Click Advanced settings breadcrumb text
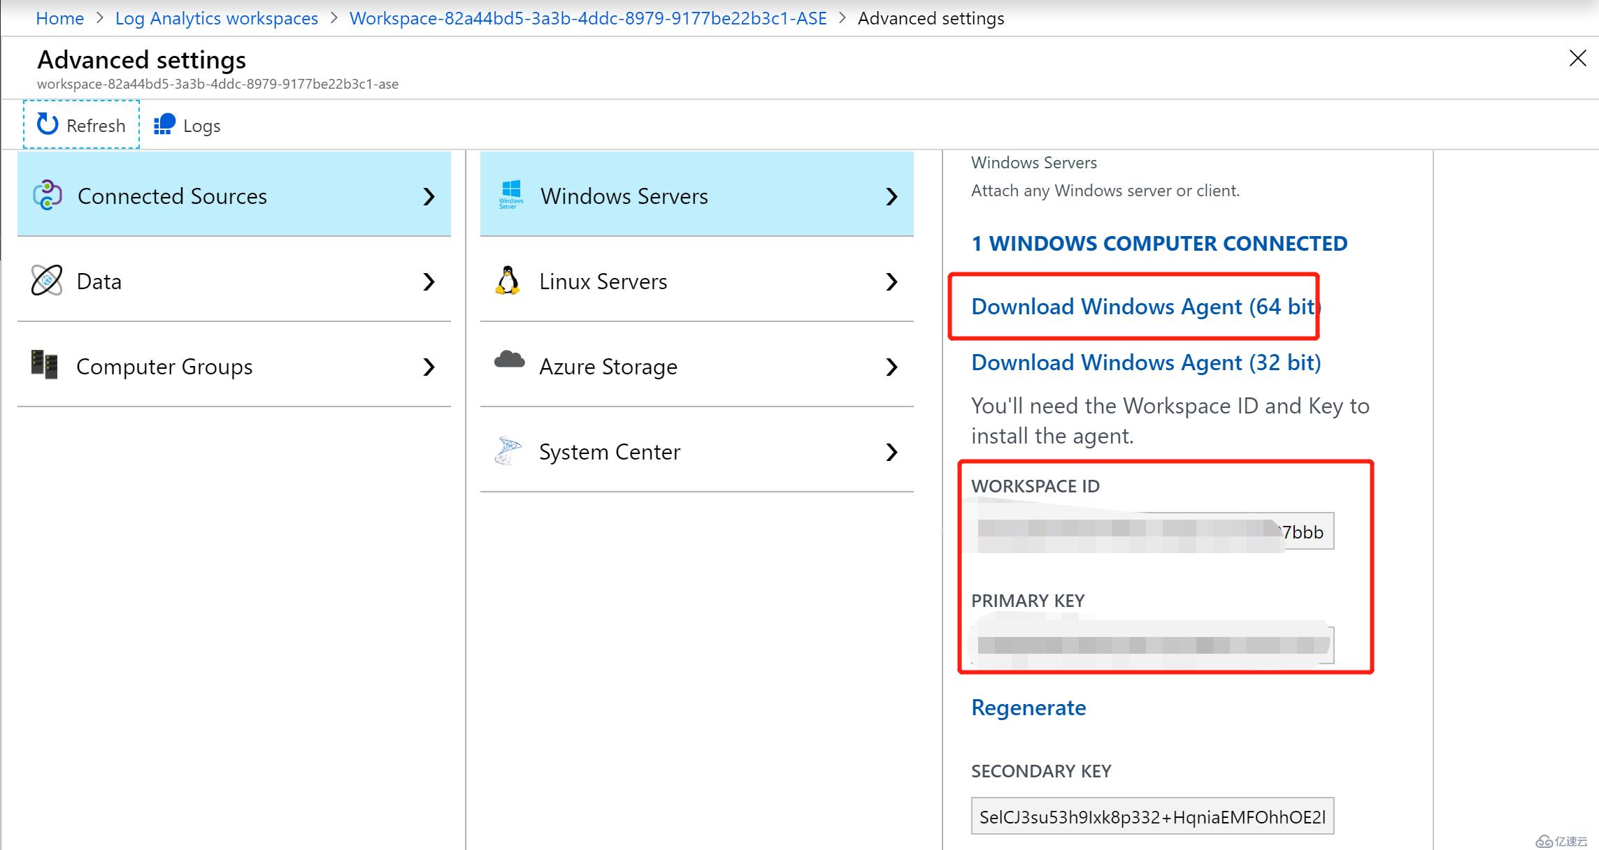Screen dimensions: 1599x850 931,18
